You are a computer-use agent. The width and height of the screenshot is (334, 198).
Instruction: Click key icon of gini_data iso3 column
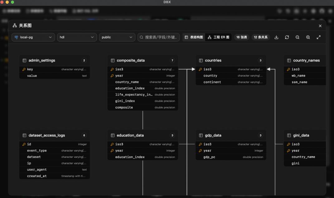coord(288,144)
